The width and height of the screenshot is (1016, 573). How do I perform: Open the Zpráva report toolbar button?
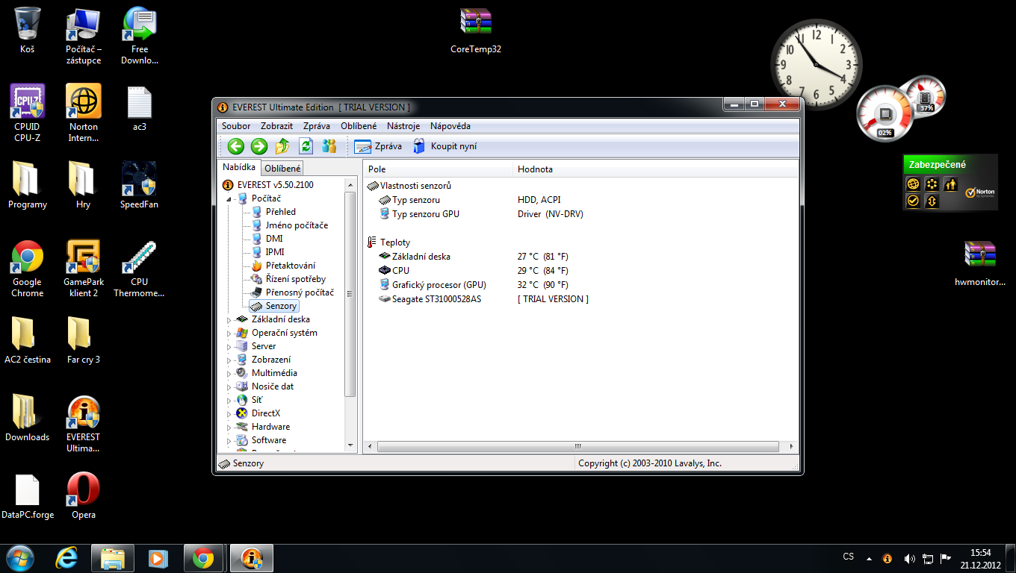pos(378,146)
